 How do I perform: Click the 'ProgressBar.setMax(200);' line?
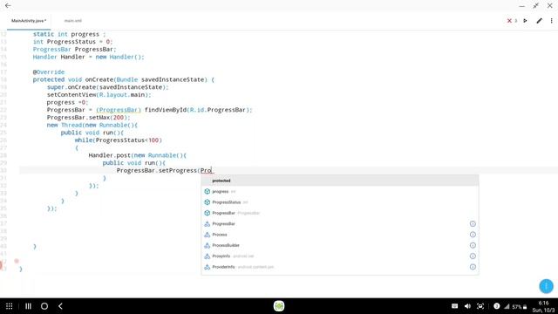88,118
